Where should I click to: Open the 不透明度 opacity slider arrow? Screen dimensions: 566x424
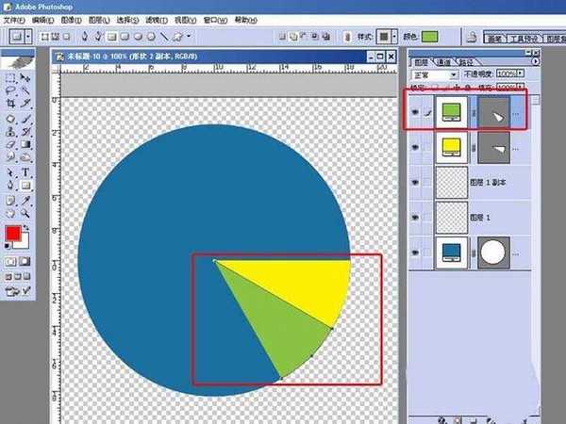click(521, 73)
